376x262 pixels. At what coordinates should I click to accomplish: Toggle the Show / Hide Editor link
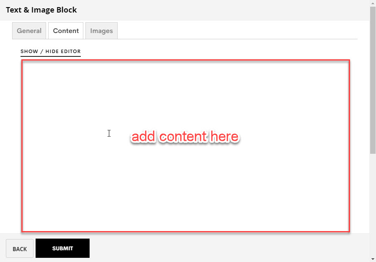[51, 51]
